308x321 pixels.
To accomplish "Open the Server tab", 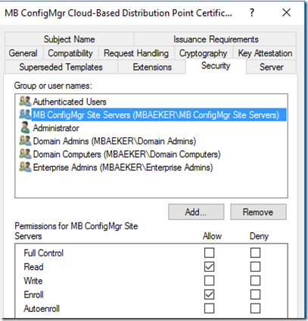I will 272,67.
